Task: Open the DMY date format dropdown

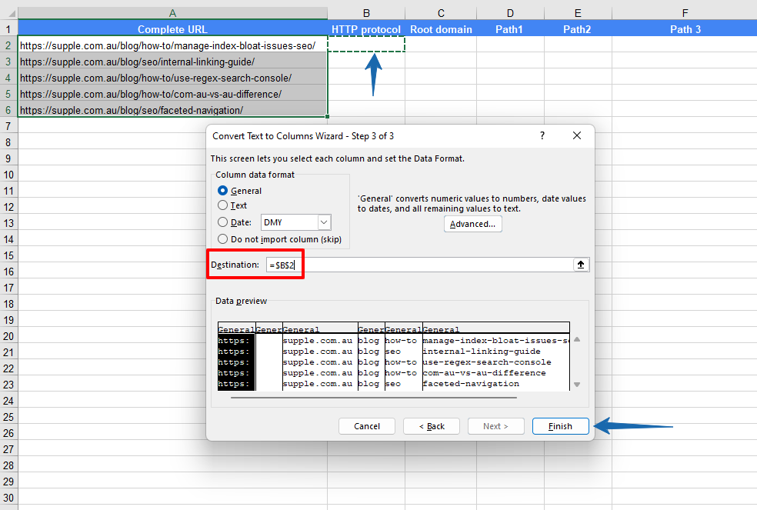Action: tap(324, 222)
